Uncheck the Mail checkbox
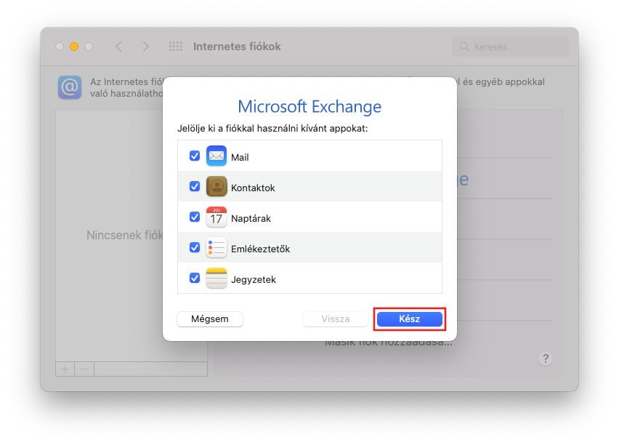This screenshot has height=445, width=619. point(195,156)
